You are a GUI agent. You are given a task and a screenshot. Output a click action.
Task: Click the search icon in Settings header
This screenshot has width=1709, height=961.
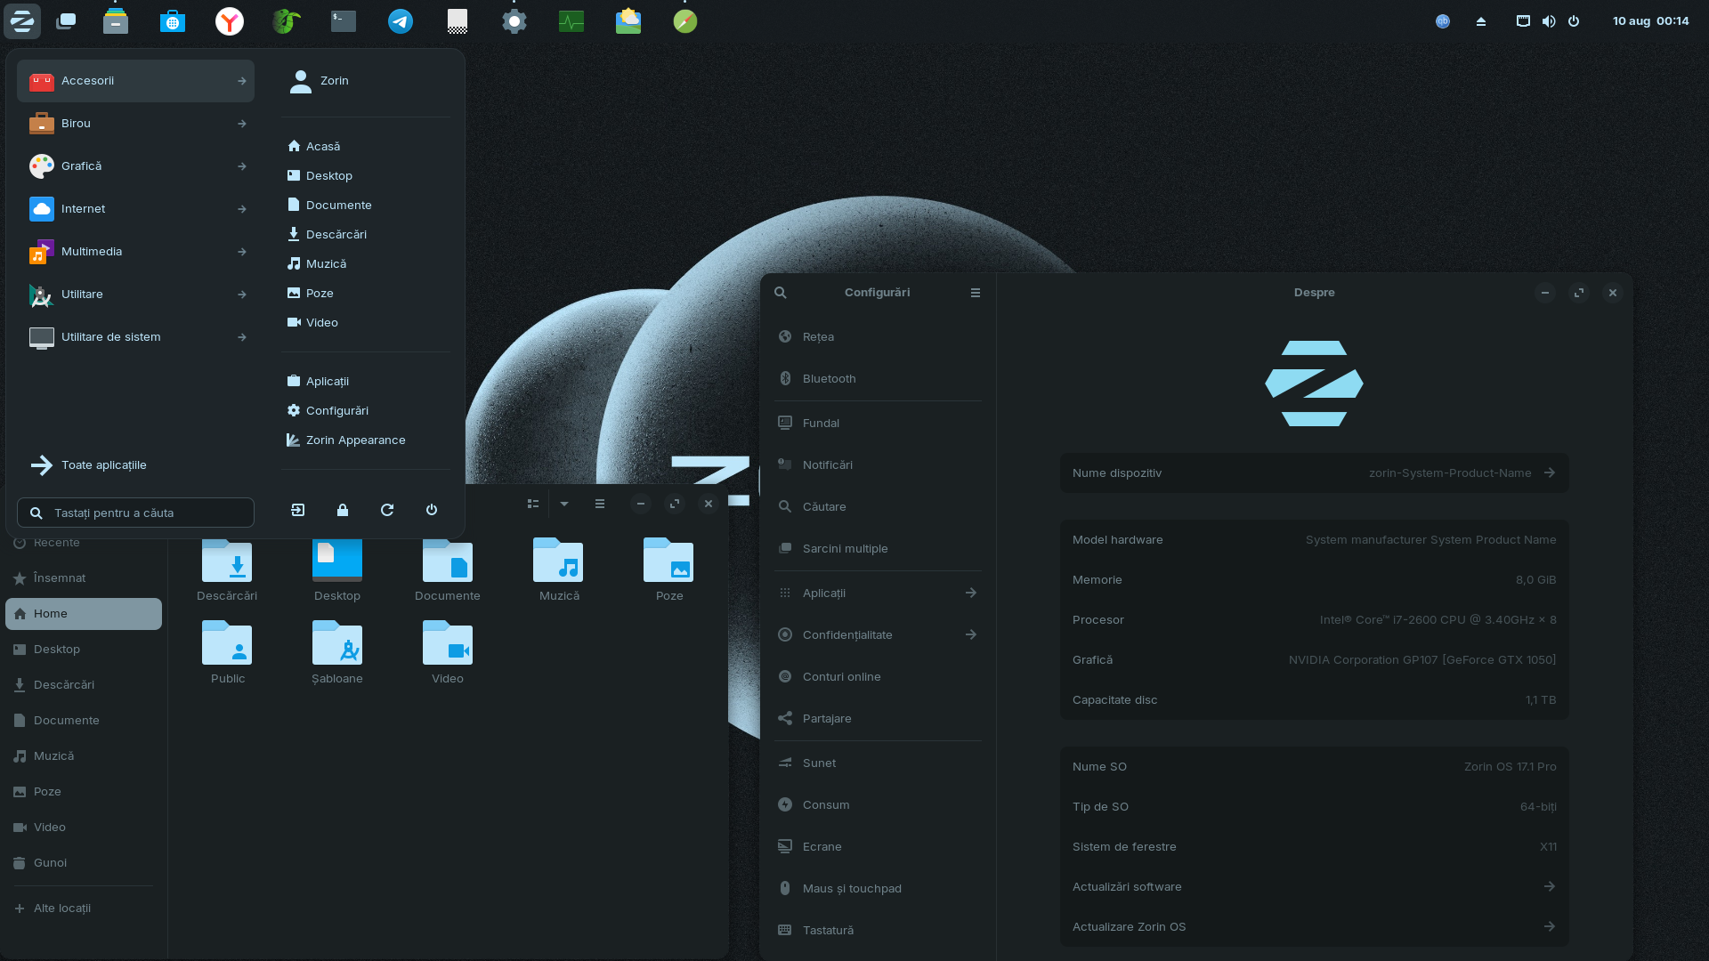coord(781,293)
